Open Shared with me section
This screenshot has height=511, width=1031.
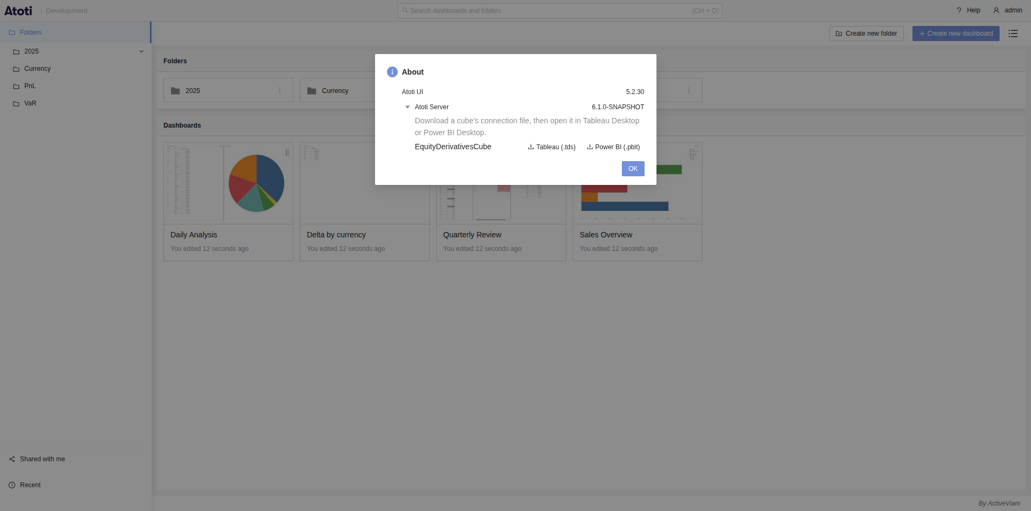pyautogui.click(x=76, y=459)
